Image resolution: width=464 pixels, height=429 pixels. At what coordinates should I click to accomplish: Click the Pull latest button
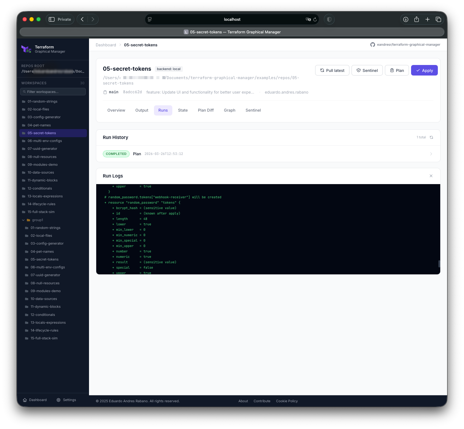point(332,70)
